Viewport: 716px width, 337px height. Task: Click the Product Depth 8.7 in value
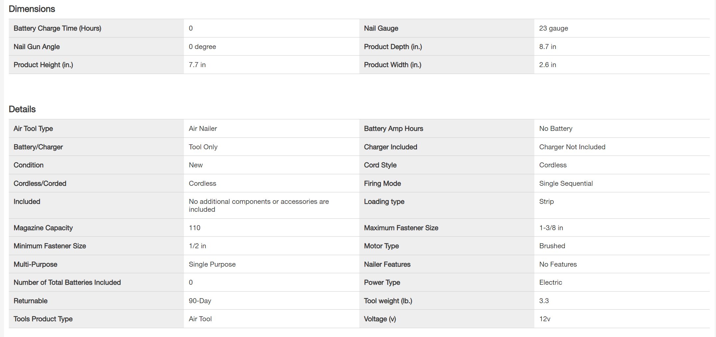coord(548,47)
